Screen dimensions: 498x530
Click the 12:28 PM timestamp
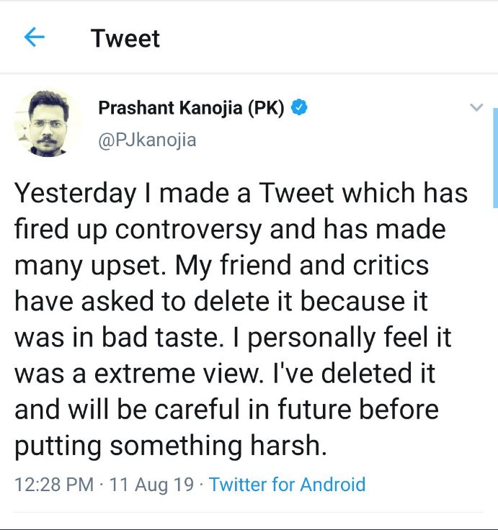click(54, 485)
